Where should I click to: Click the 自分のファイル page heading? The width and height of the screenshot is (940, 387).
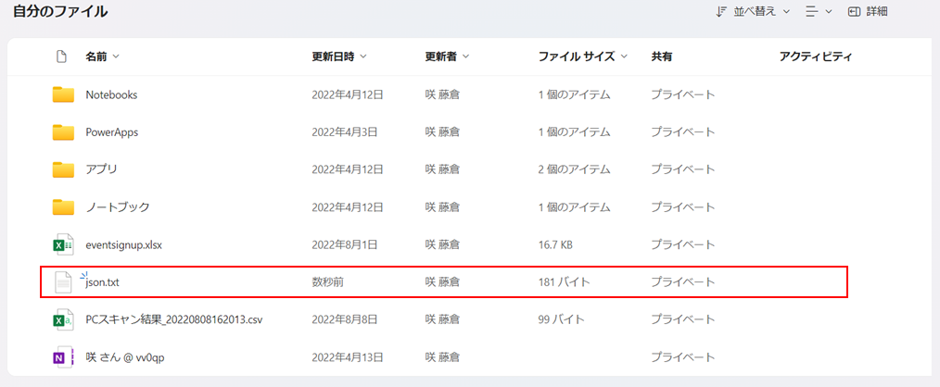click(x=60, y=11)
